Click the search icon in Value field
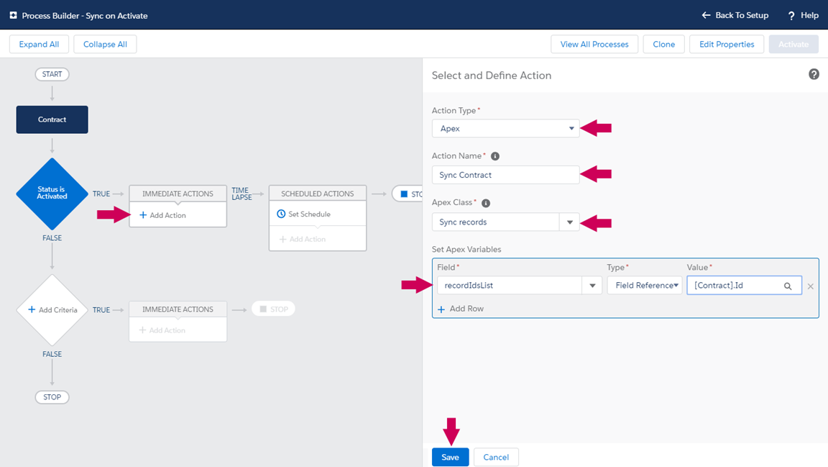Screen dimensions: 828x467 click(x=788, y=286)
